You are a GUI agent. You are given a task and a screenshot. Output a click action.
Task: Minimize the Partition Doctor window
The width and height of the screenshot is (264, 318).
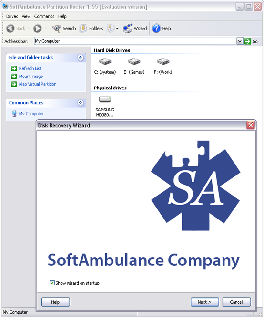tap(239, 7)
